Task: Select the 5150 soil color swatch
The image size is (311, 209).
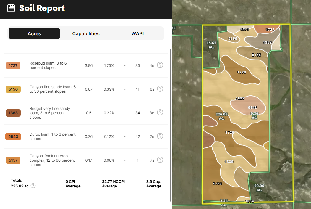Action: (x=13, y=89)
